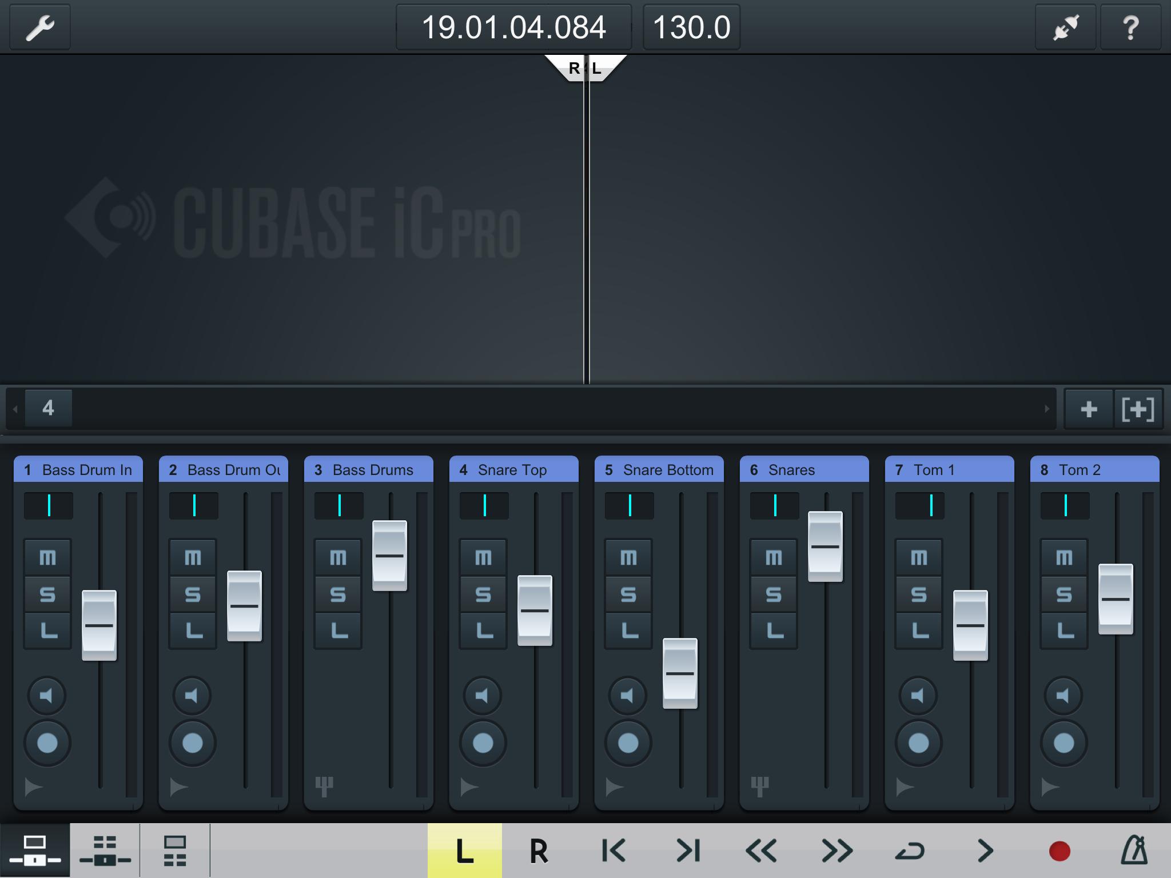Fast forward the transport

tap(837, 851)
